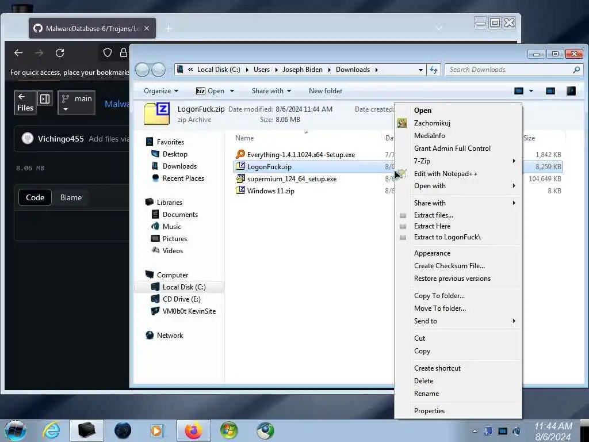Image resolution: width=589 pixels, height=442 pixels.
Task: Open Documents library in sidebar
Action: (x=180, y=215)
